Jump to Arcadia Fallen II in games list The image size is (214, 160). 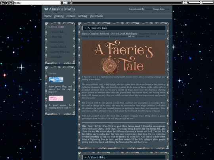pyautogui.click(x=57, y=47)
